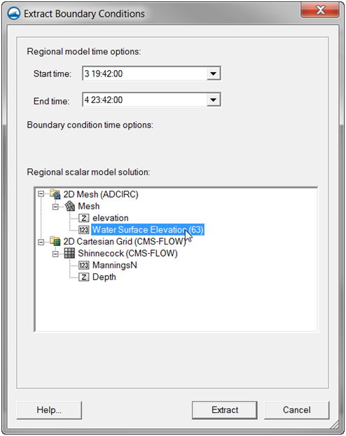
Task: Open Help for this dialog
Action: [x=49, y=410]
